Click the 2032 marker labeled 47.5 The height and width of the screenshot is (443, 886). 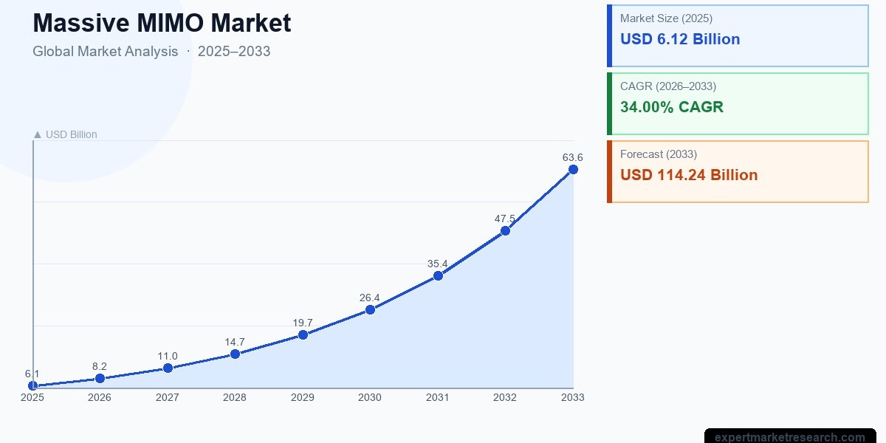tap(505, 230)
